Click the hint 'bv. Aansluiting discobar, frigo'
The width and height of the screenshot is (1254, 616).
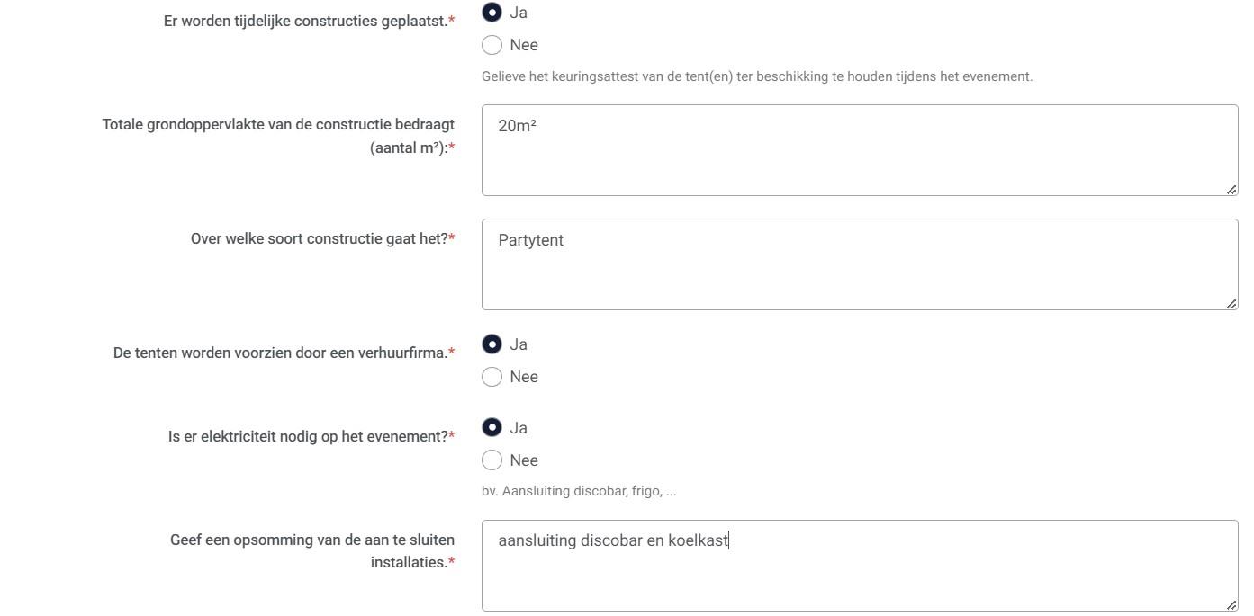[579, 492]
